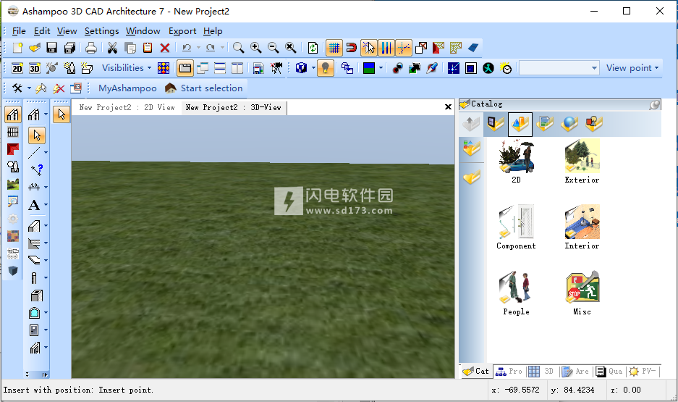Expand the background color dropdown arrow
This screenshot has width=678, height=402.
coord(381,68)
